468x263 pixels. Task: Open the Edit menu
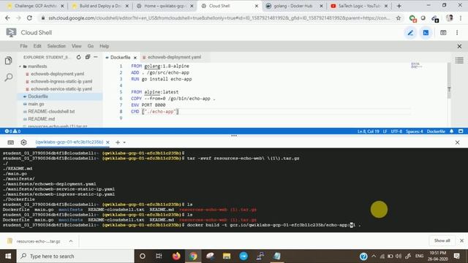tap(37, 46)
